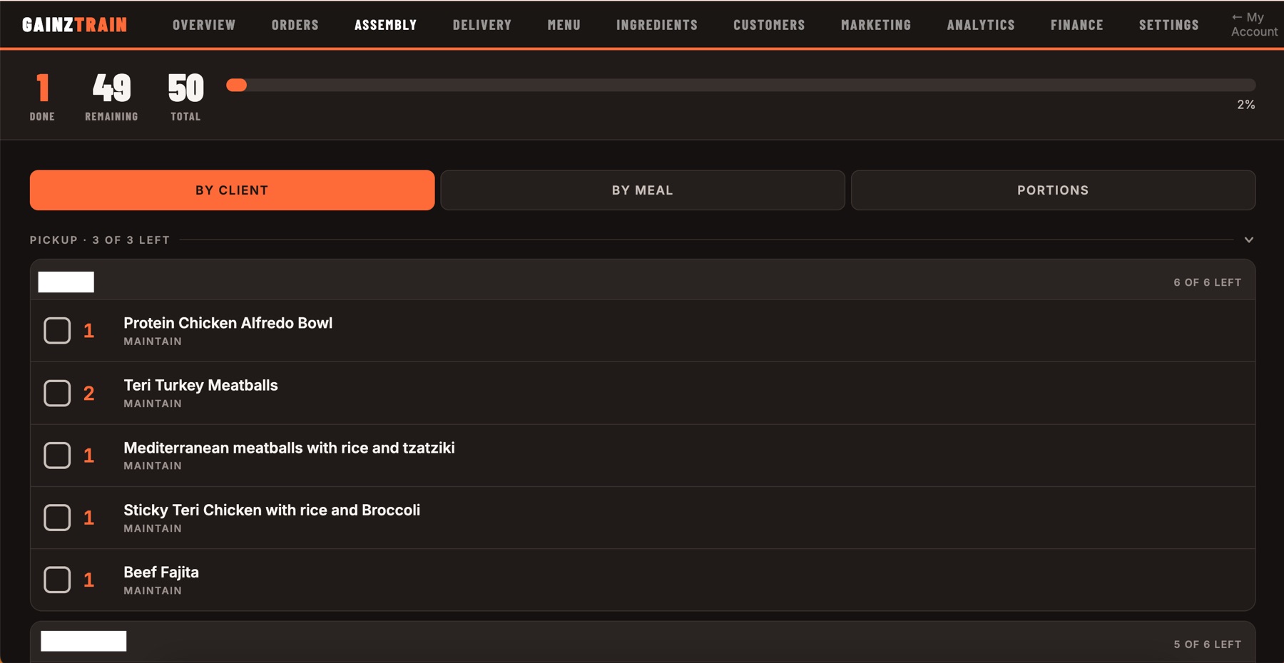Go to Customers section
The image size is (1284, 663).
[769, 25]
